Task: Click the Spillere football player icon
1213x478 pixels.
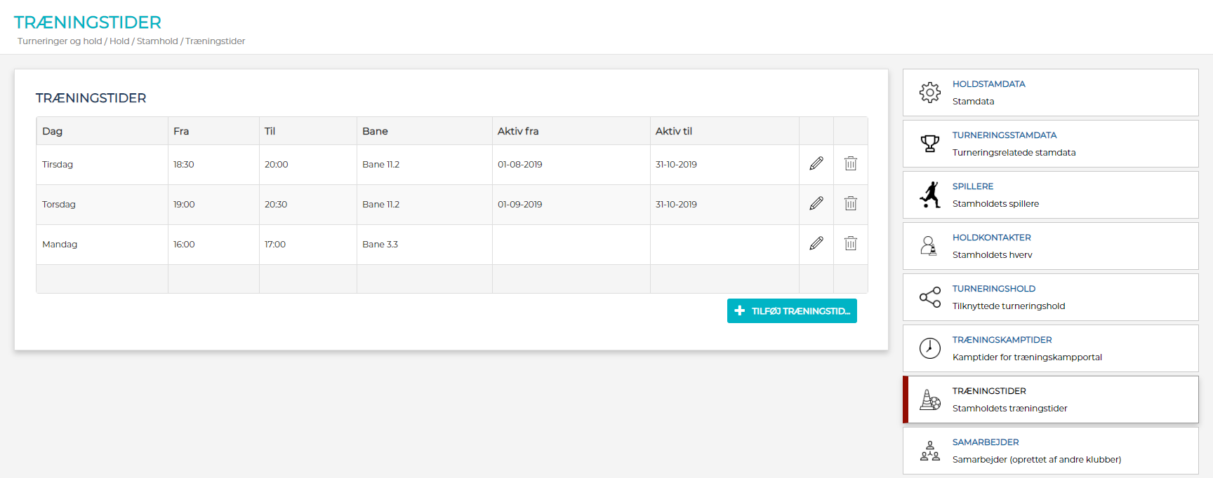Action: 929,195
